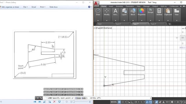Select Undo option in command line
Screen dimensions: 186x104
[x=84, y=98]
